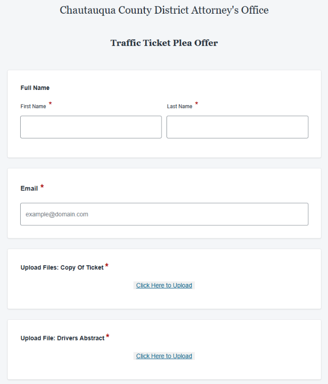
Task: Click the Last Name field label
Action: 180,106
